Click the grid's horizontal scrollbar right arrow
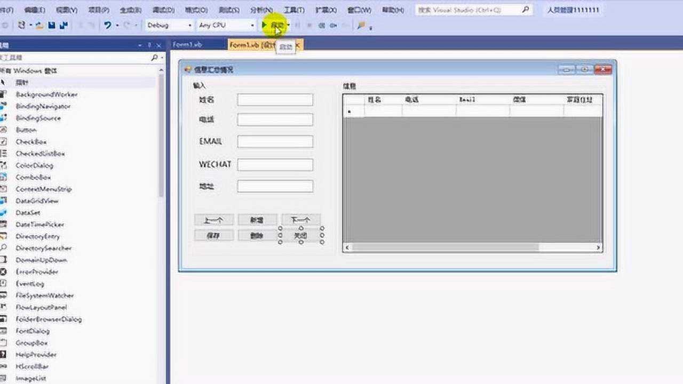 (598, 247)
